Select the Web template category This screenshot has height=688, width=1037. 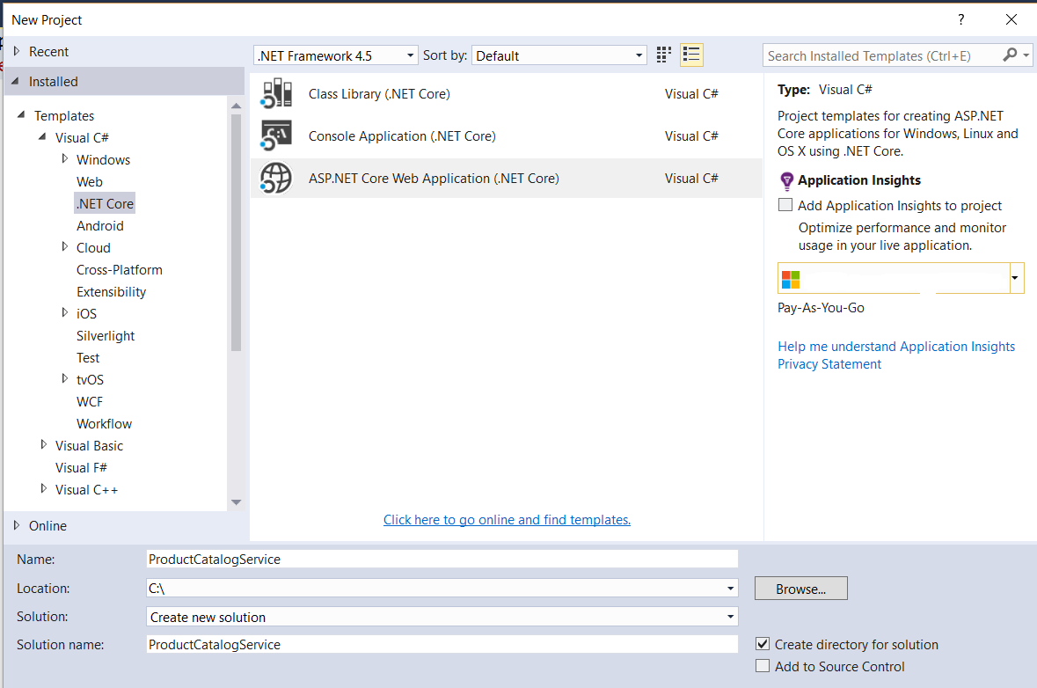point(90,182)
